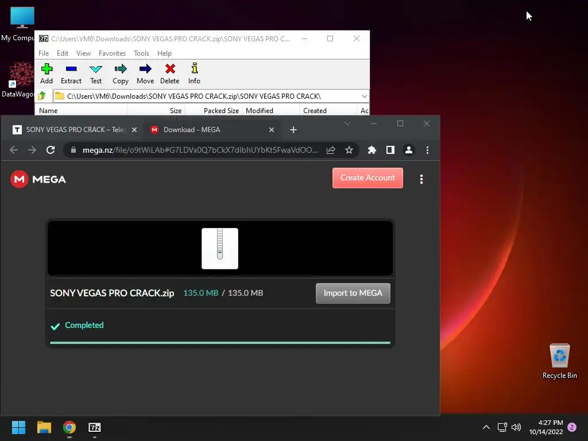Close the Download - MEGA tab
The image size is (588, 441).
click(x=272, y=130)
